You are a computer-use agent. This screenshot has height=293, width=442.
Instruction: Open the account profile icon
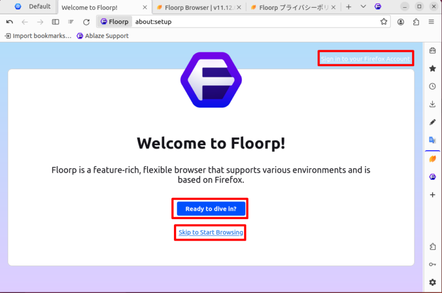[x=401, y=22]
